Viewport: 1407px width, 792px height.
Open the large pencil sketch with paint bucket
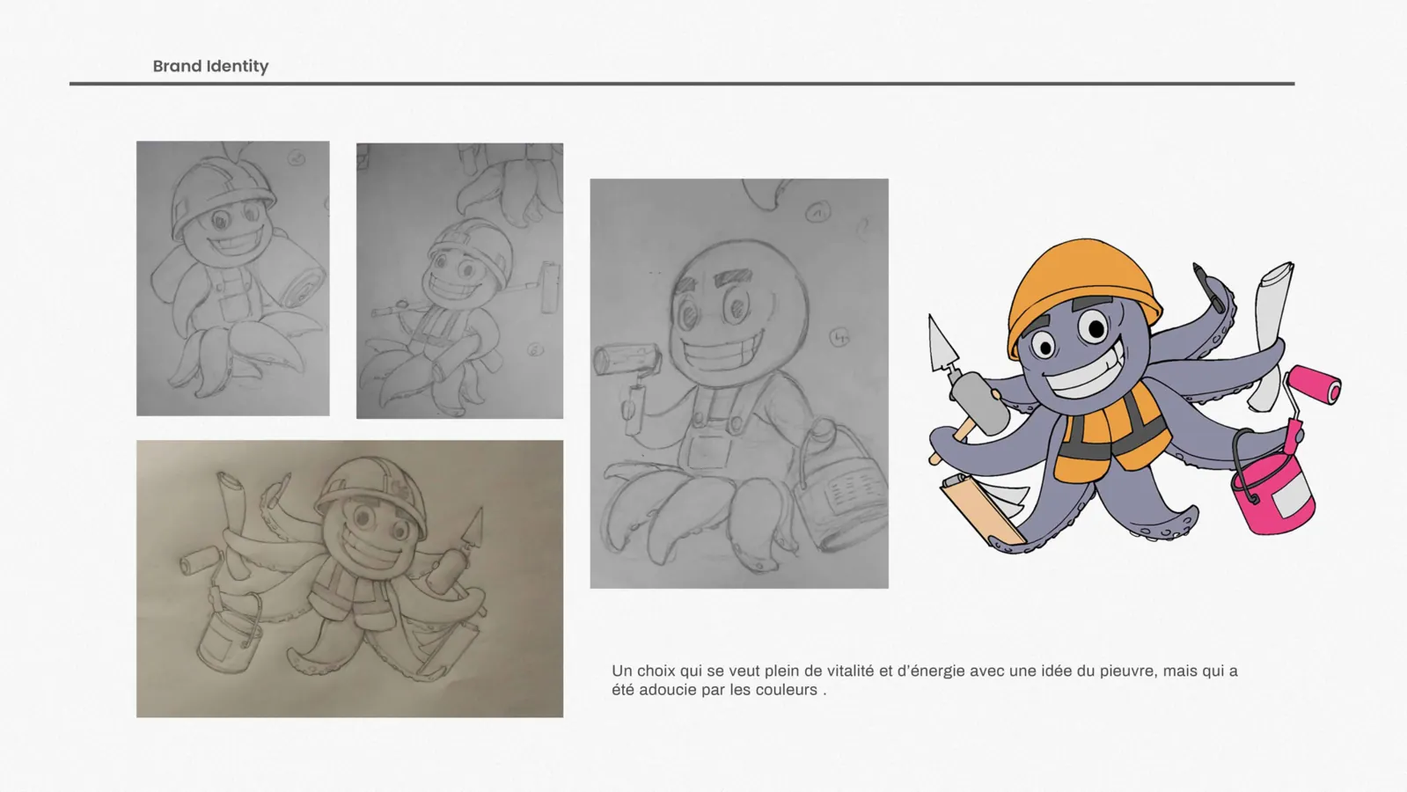click(739, 384)
